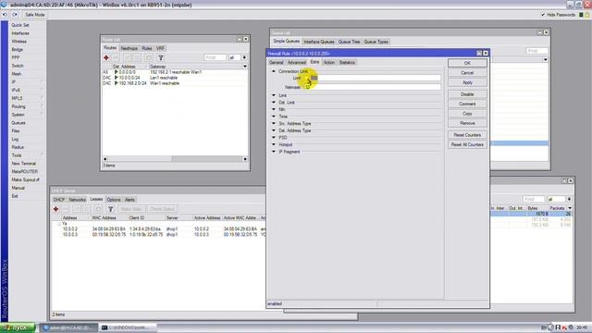Open New Terminal in sidebar menu
592x333 pixels.
(x=23, y=164)
